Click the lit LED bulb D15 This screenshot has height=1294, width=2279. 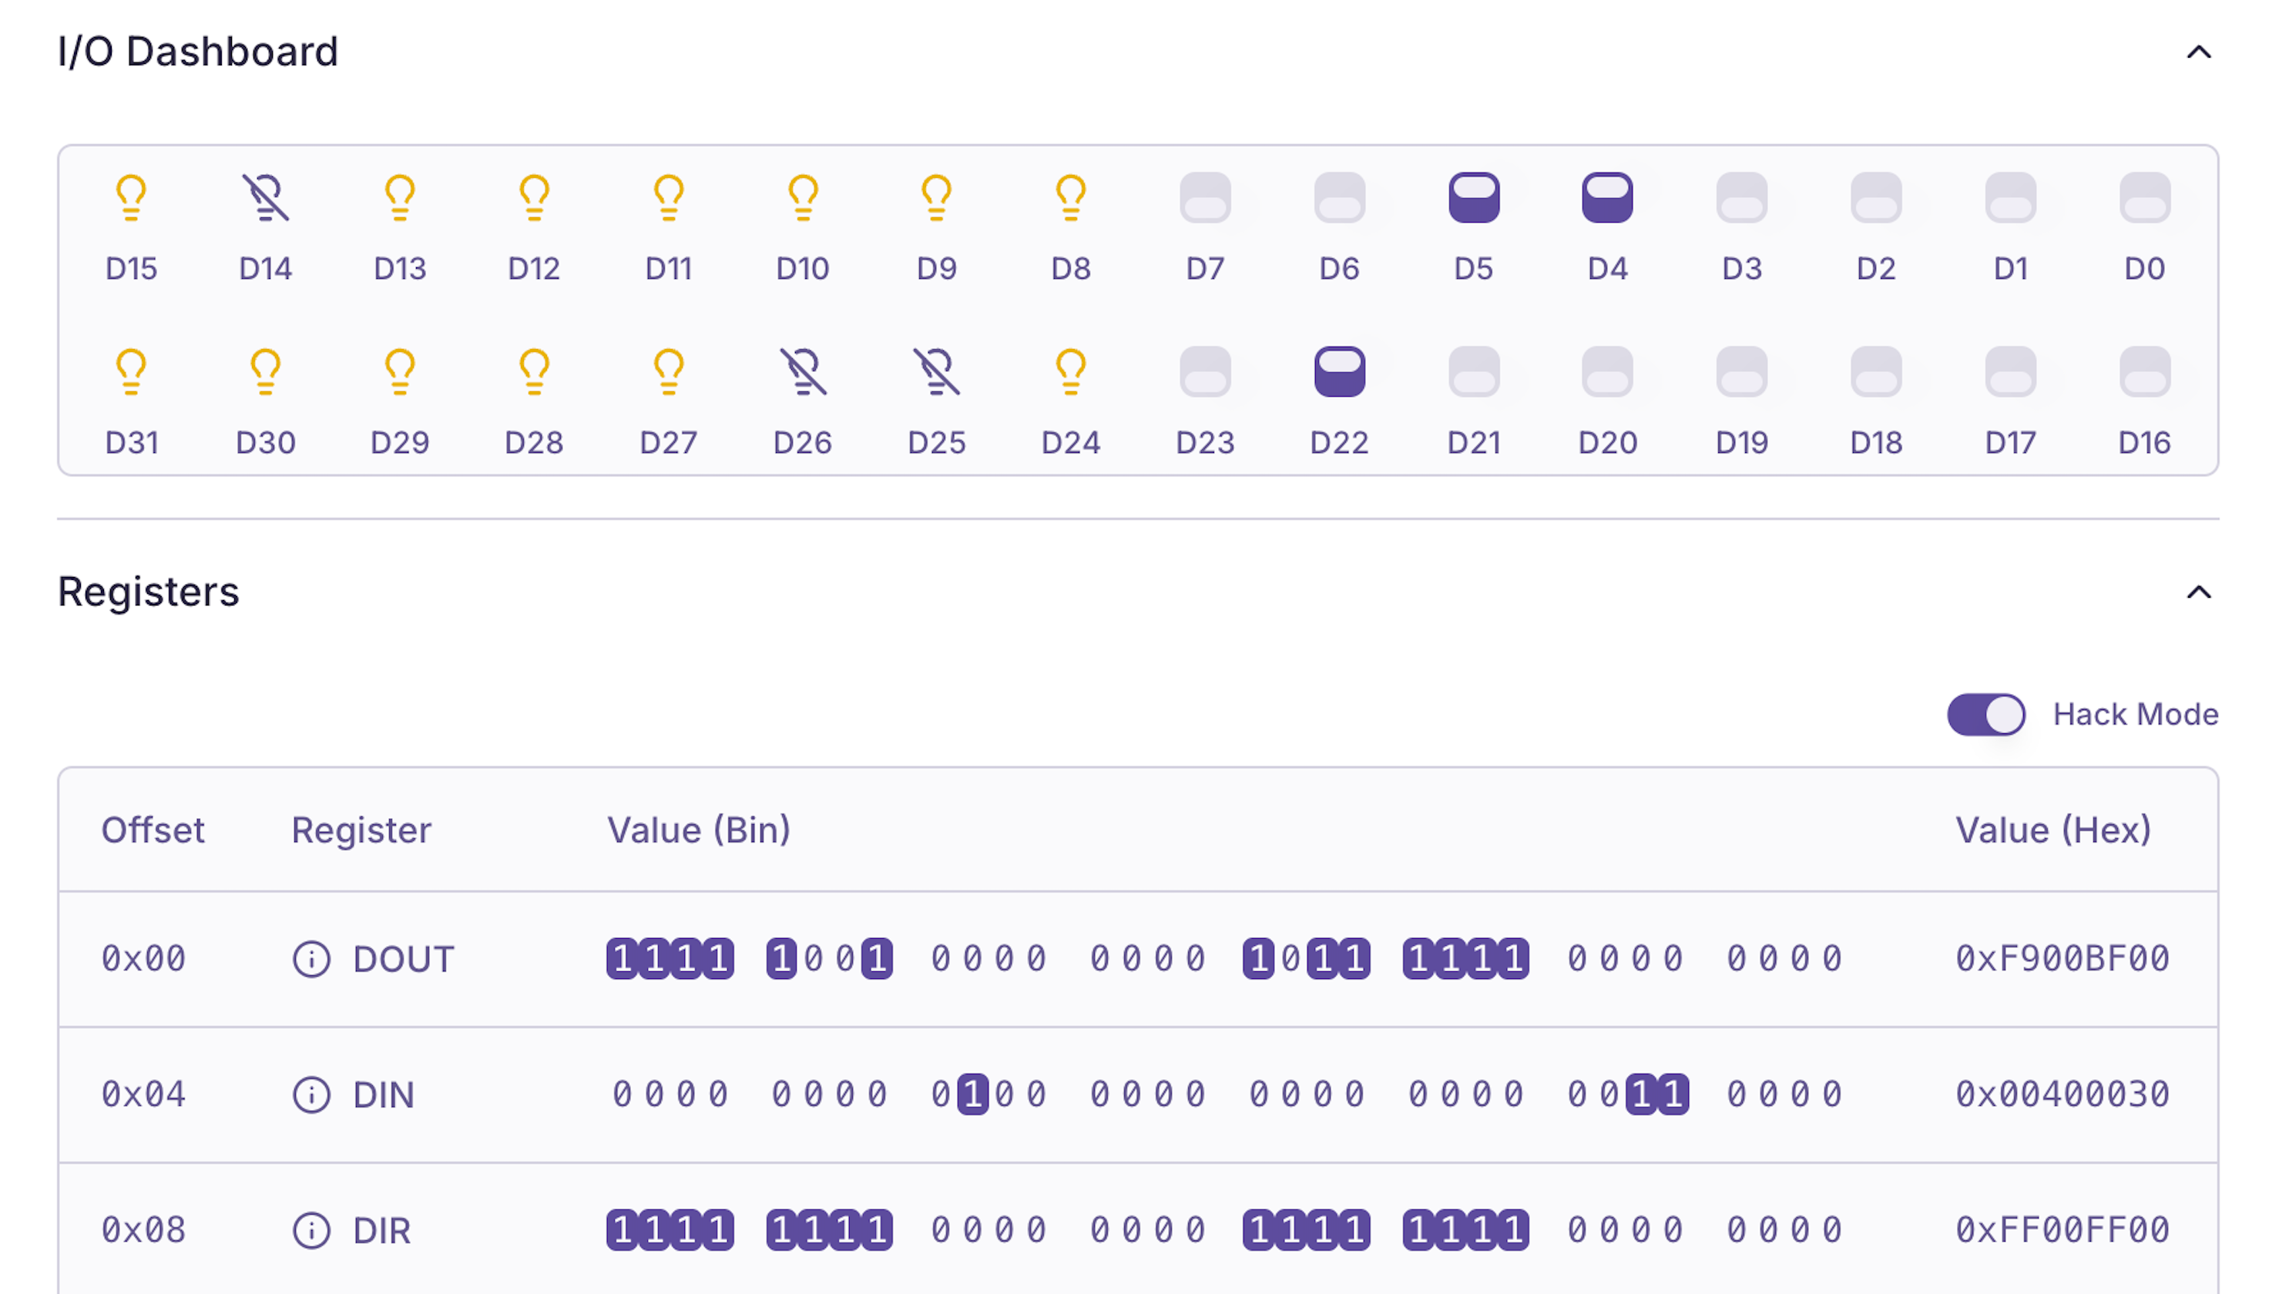(132, 196)
